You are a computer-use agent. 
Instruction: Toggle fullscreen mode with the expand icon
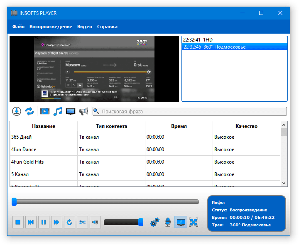point(194,223)
